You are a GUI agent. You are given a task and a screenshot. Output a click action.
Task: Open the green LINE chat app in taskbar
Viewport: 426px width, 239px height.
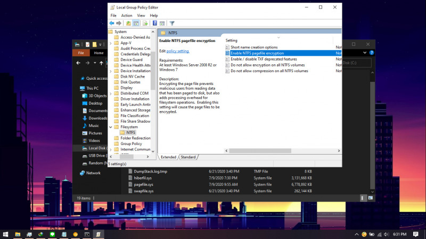[52, 234]
